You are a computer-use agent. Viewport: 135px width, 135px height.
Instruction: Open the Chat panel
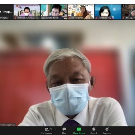click(64, 131)
